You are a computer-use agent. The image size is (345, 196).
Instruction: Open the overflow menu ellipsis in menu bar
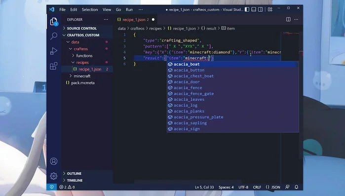pyautogui.click(x=141, y=9)
